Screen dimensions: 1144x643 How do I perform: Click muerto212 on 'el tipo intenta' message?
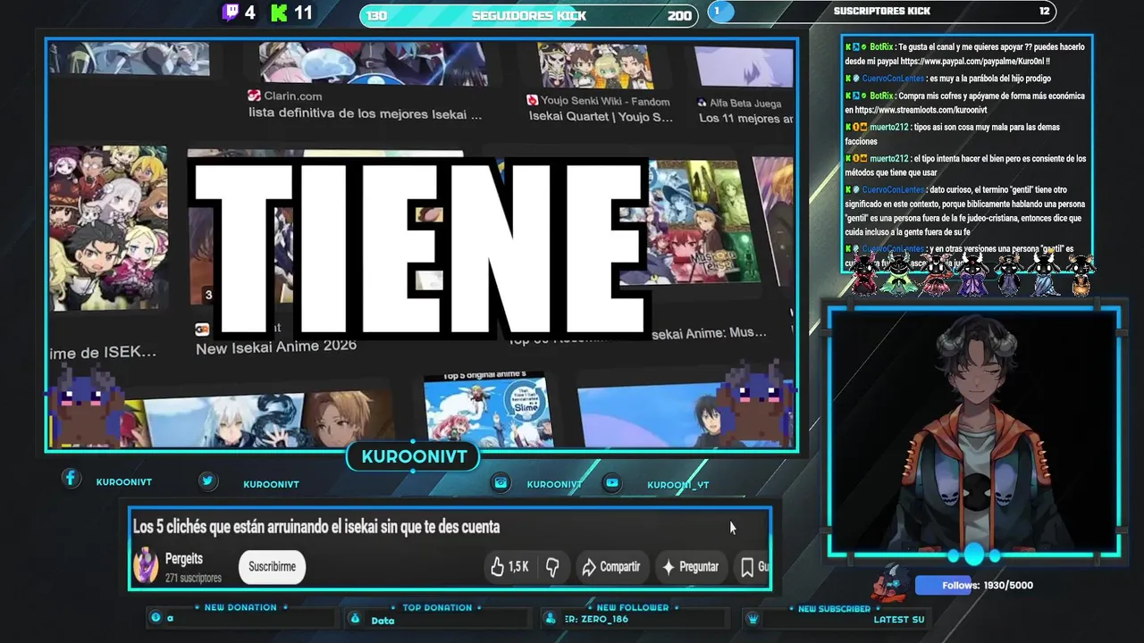888,159
